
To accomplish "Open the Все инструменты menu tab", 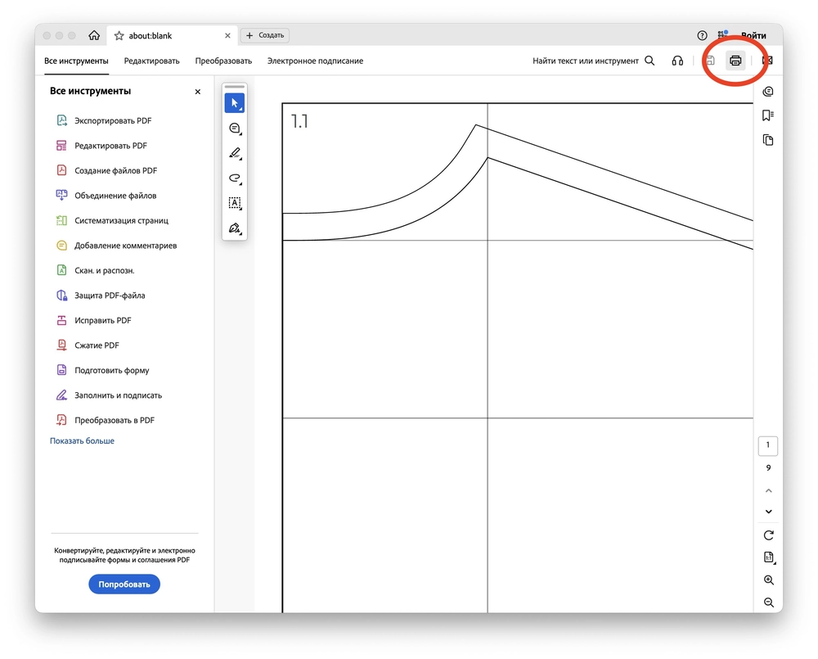I will tap(76, 61).
